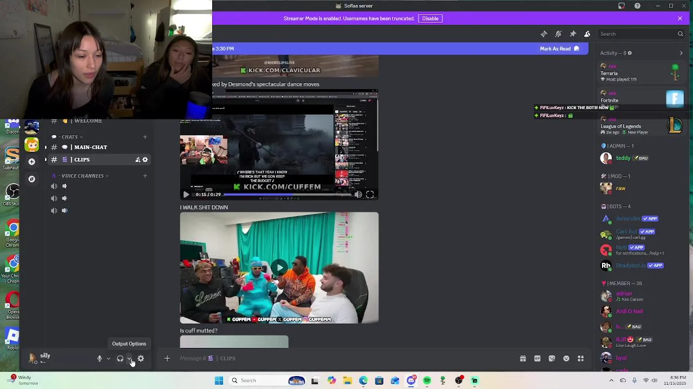Image resolution: width=693 pixels, height=389 pixels.
Task: Open the gift icon in message bar
Action: tap(523, 359)
